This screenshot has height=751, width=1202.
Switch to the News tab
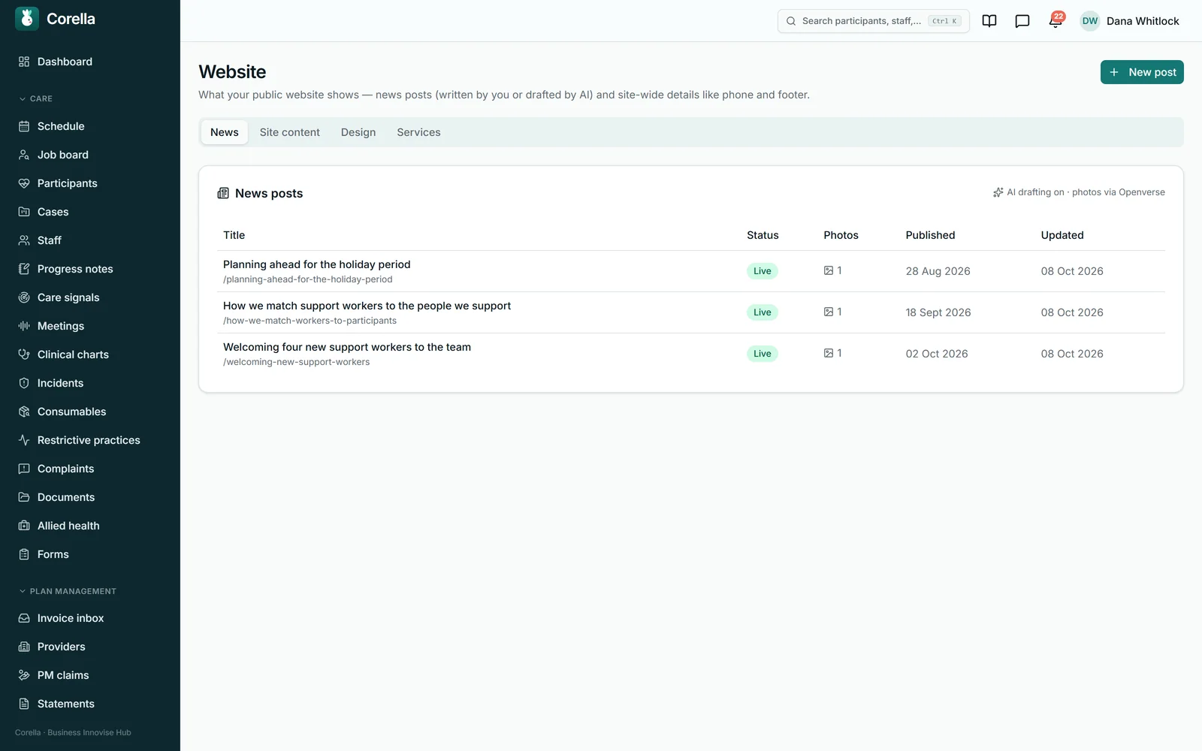tap(225, 132)
